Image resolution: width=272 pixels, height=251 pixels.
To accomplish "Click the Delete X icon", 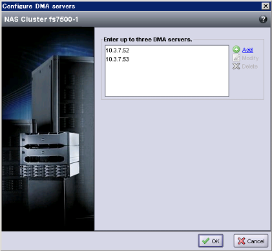I will tap(236, 66).
